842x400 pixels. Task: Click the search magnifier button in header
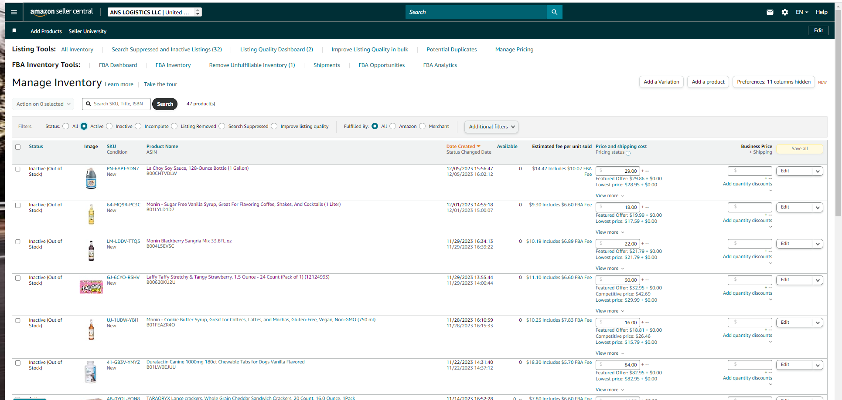coord(554,12)
